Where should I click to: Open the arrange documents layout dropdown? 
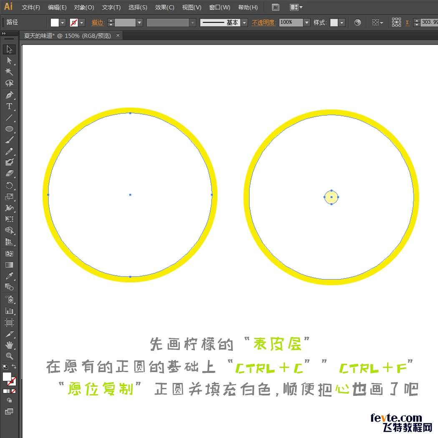click(296, 7)
